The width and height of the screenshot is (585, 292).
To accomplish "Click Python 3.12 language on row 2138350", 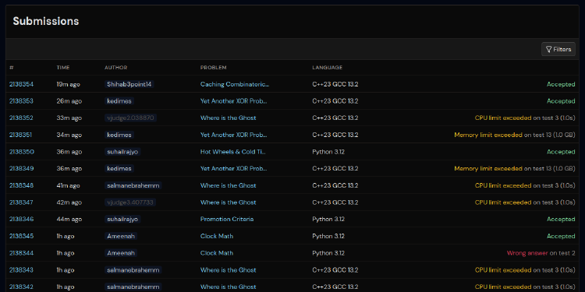I will pyautogui.click(x=328, y=152).
